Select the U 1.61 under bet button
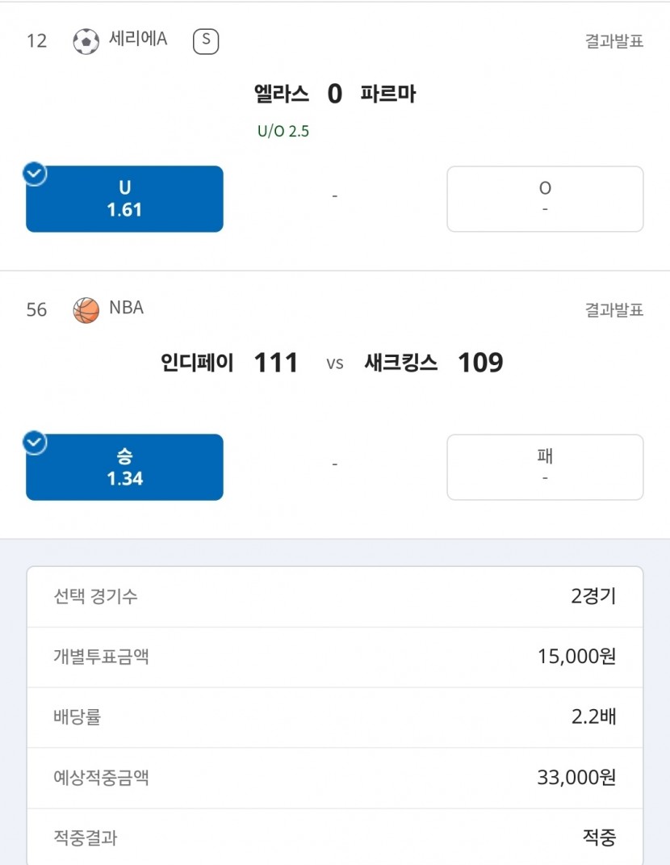This screenshot has height=865, width=670. click(x=124, y=199)
